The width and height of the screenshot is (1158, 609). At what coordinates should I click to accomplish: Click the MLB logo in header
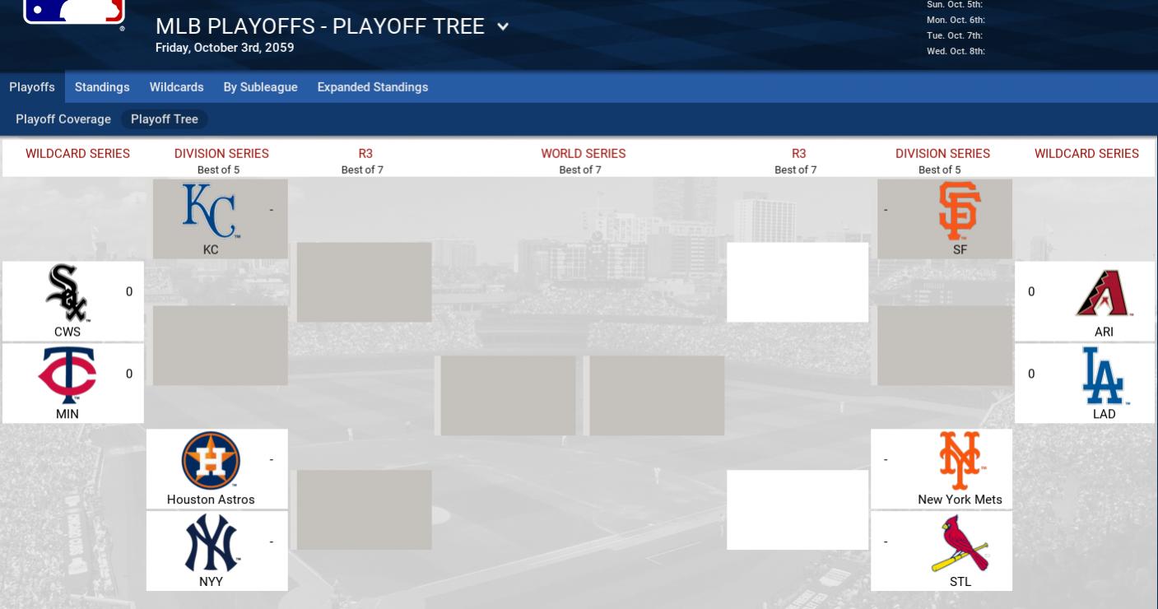click(x=74, y=12)
